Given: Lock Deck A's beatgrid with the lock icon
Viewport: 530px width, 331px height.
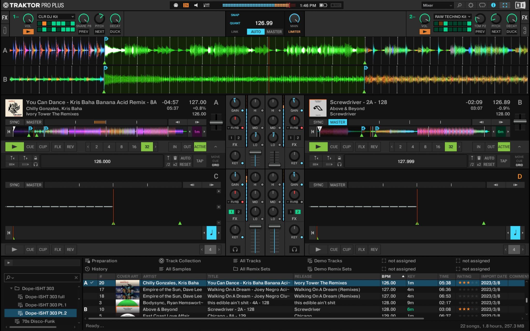Looking at the screenshot, I should tap(36, 158).
